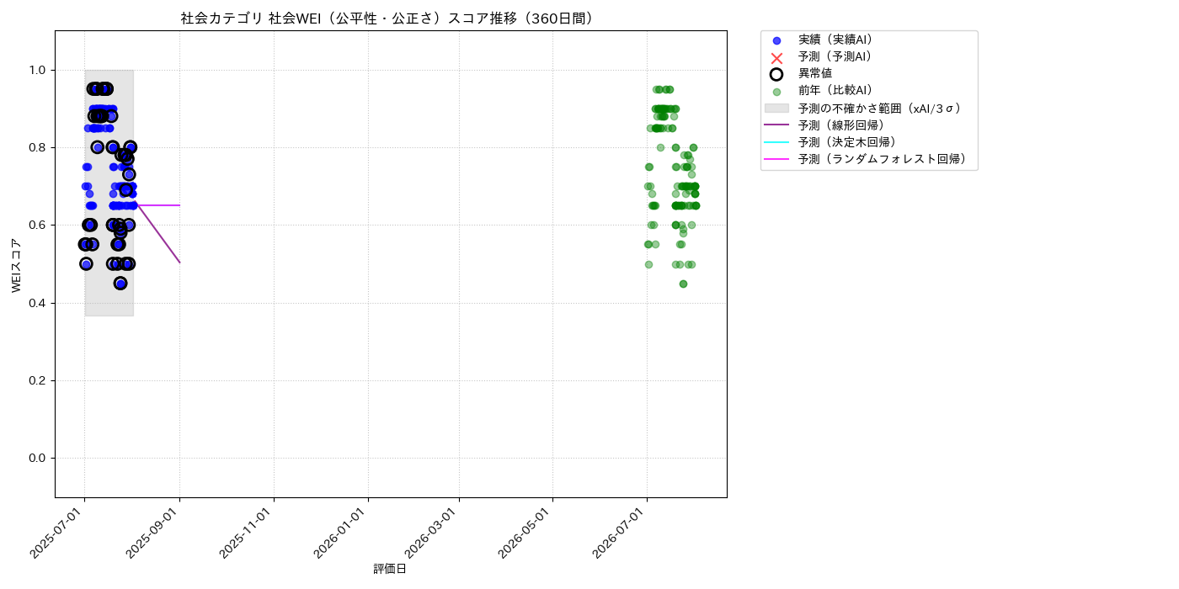Click the gray uncertainty swatch in legend

[x=776, y=109]
